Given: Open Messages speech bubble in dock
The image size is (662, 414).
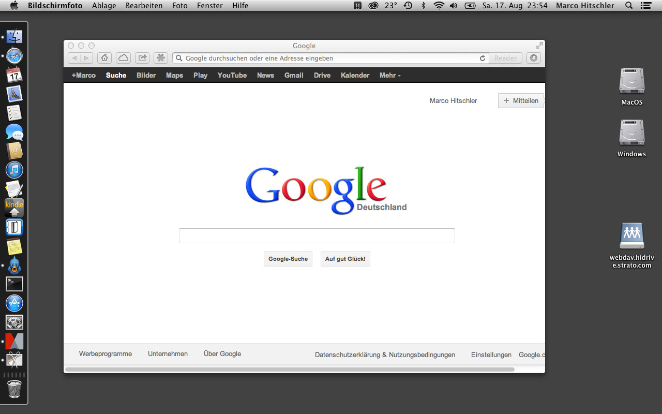Looking at the screenshot, I should (x=14, y=132).
